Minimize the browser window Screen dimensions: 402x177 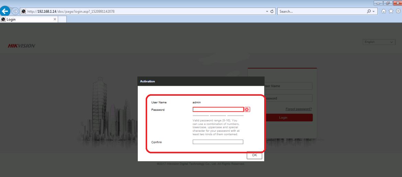pyautogui.click(x=378, y=3)
